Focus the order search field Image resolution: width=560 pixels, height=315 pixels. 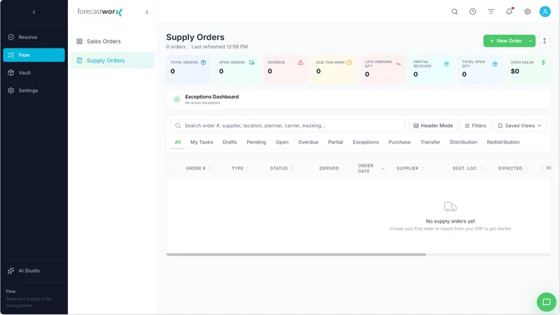tap(287, 126)
